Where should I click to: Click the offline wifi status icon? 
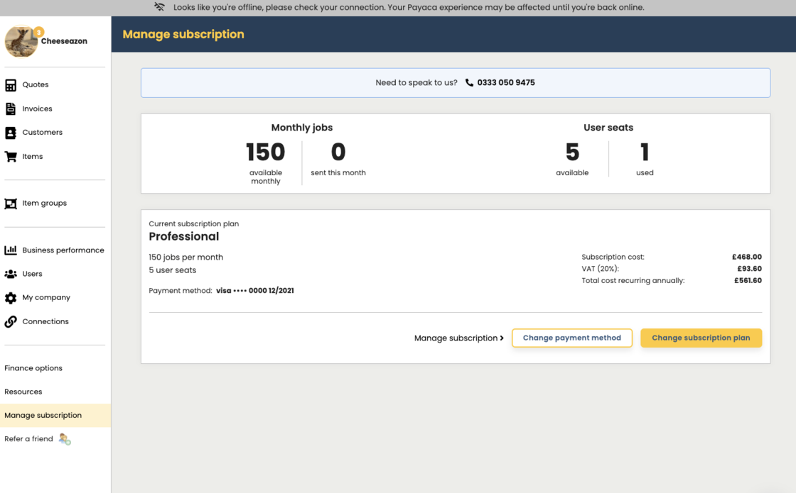click(x=159, y=8)
